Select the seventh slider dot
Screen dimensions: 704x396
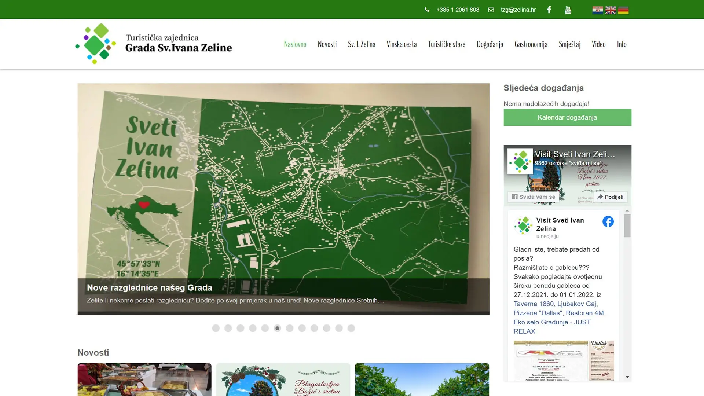290,328
